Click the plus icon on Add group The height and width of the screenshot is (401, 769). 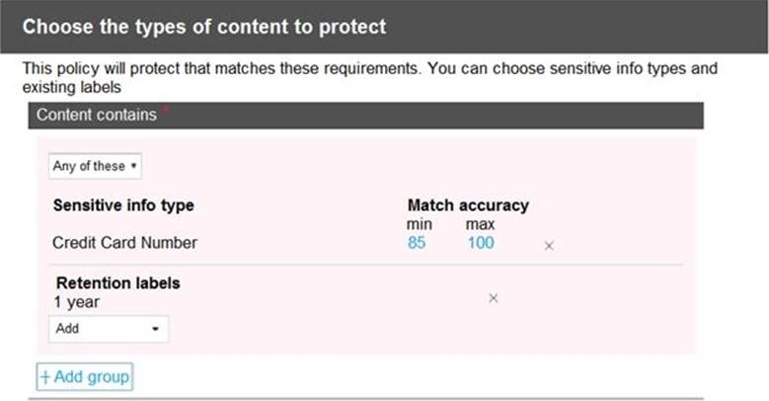coord(44,377)
